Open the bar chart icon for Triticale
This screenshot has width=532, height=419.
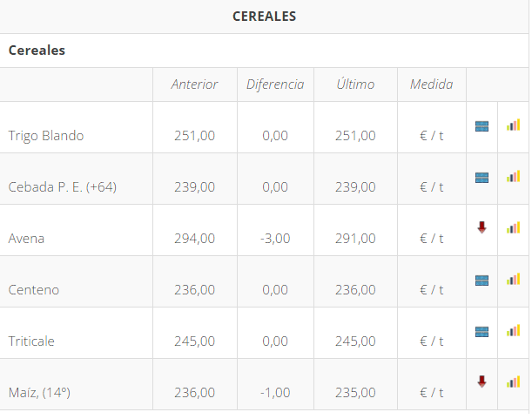(x=514, y=330)
